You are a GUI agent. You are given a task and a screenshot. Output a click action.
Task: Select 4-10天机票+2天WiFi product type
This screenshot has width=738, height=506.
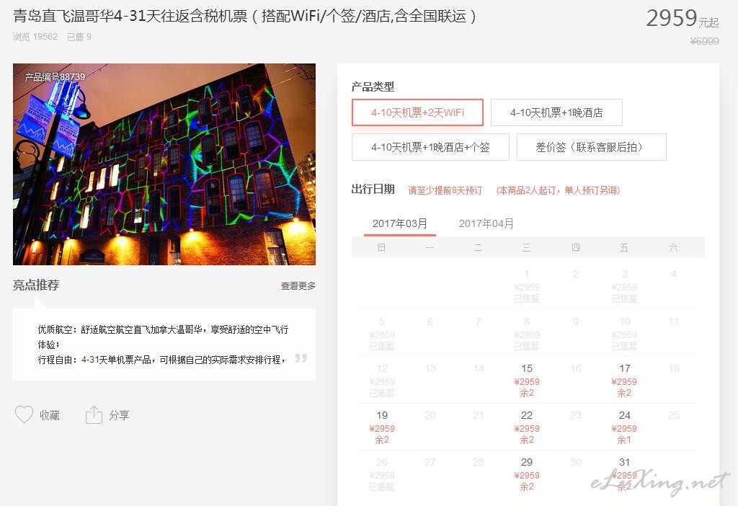(x=417, y=112)
